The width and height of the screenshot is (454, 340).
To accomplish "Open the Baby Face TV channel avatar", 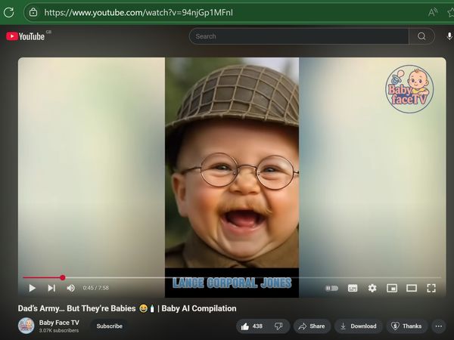I will point(26,326).
